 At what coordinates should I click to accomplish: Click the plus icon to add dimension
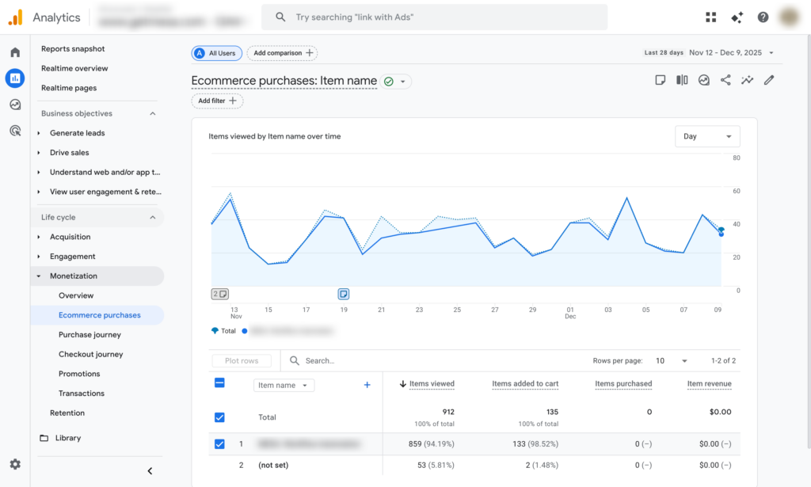coord(367,385)
